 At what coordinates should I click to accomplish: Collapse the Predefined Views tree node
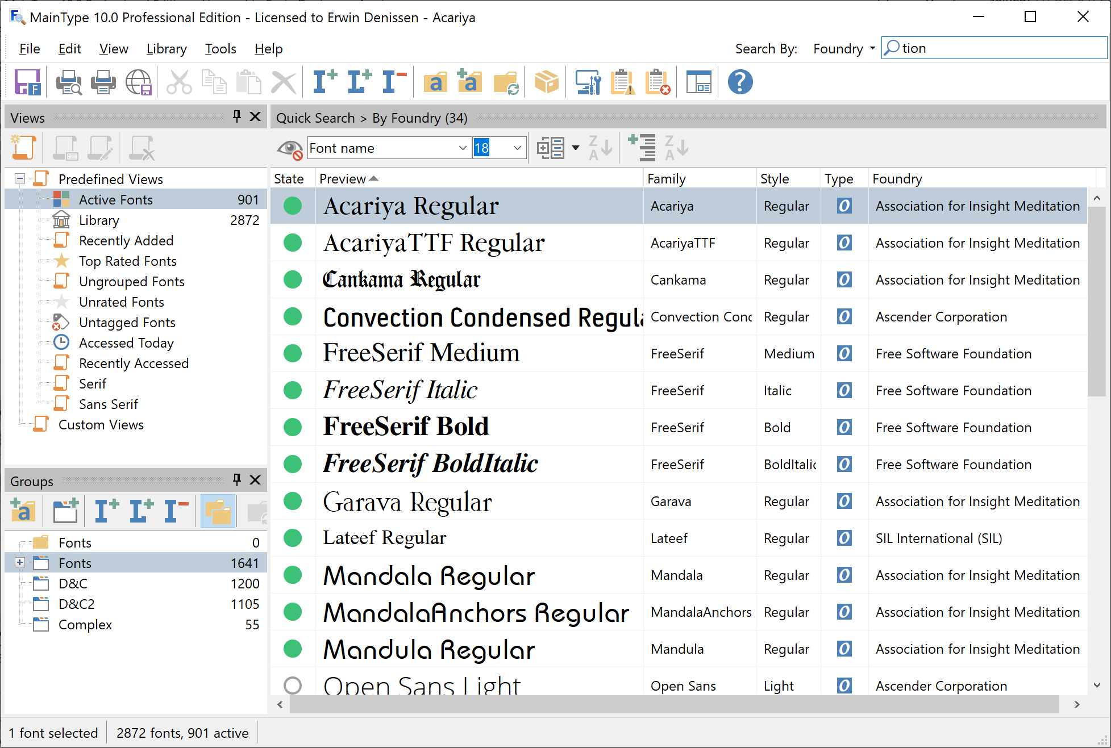pos(20,178)
